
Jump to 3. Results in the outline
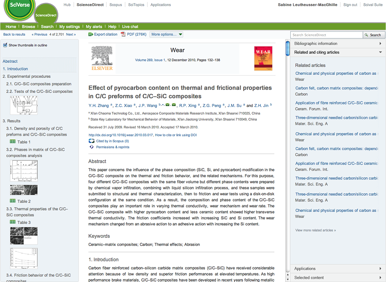pos(12,121)
